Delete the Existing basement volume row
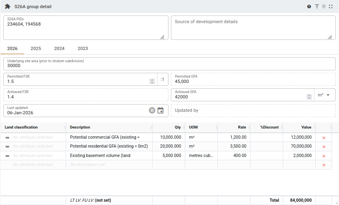339x205 pixels. point(324,156)
